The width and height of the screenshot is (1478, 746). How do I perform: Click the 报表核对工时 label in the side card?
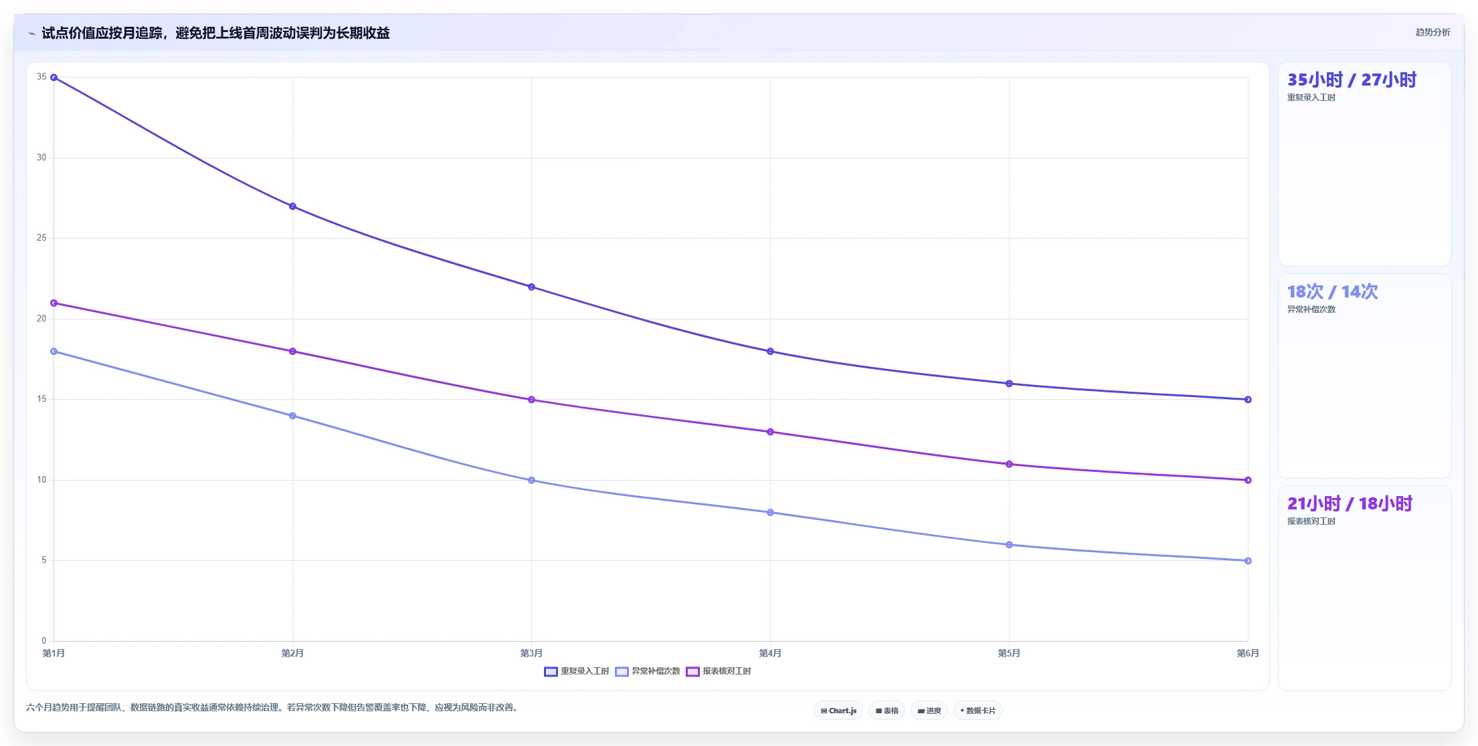click(1311, 521)
